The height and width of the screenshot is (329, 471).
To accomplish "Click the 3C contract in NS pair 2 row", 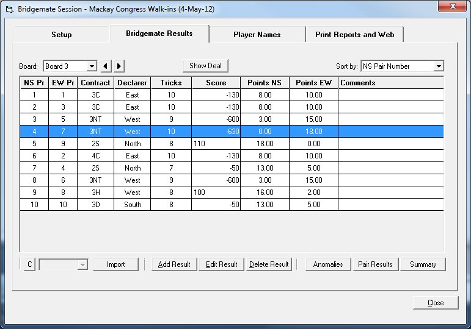I will tap(95, 107).
